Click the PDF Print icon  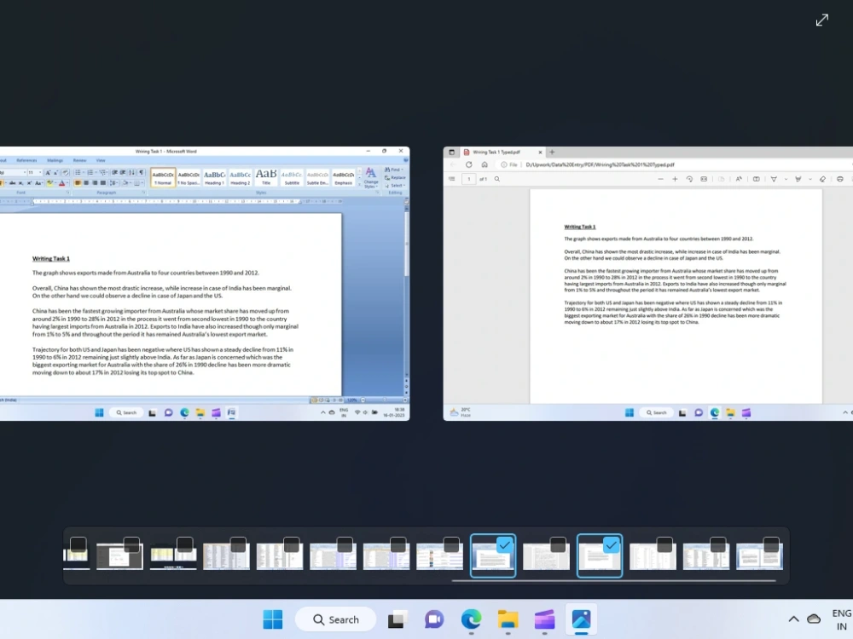click(x=840, y=179)
